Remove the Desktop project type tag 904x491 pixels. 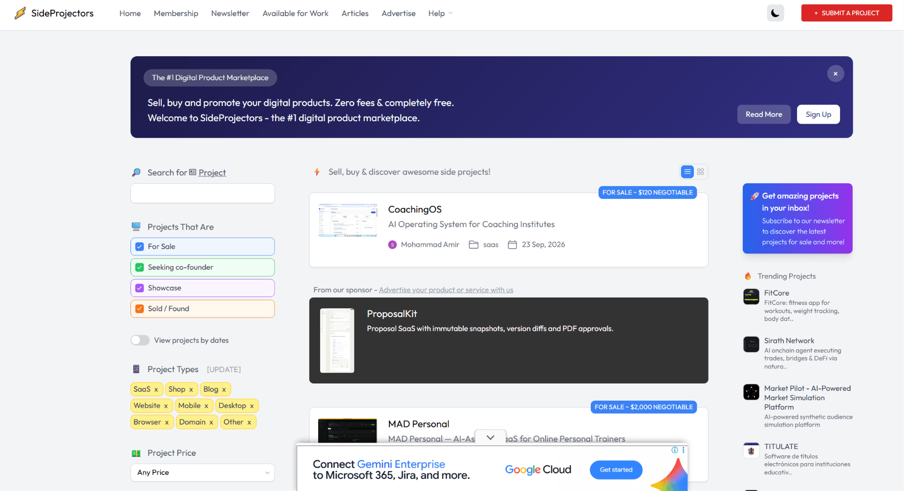(252, 406)
